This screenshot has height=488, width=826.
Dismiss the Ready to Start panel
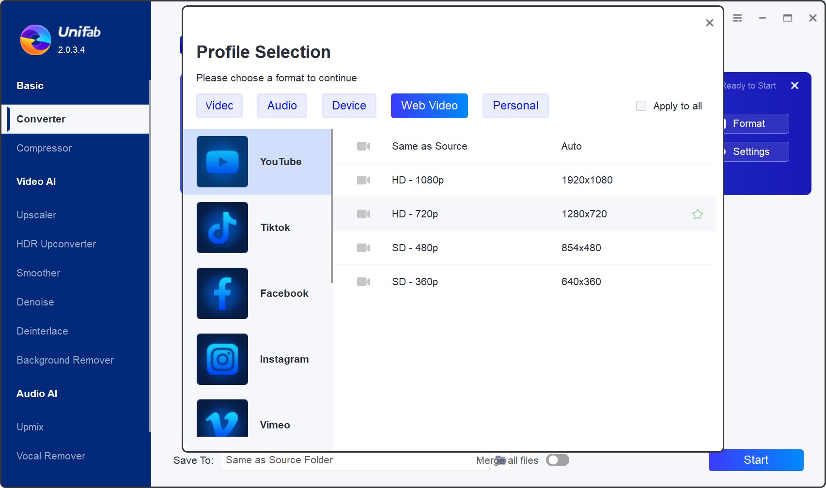795,86
